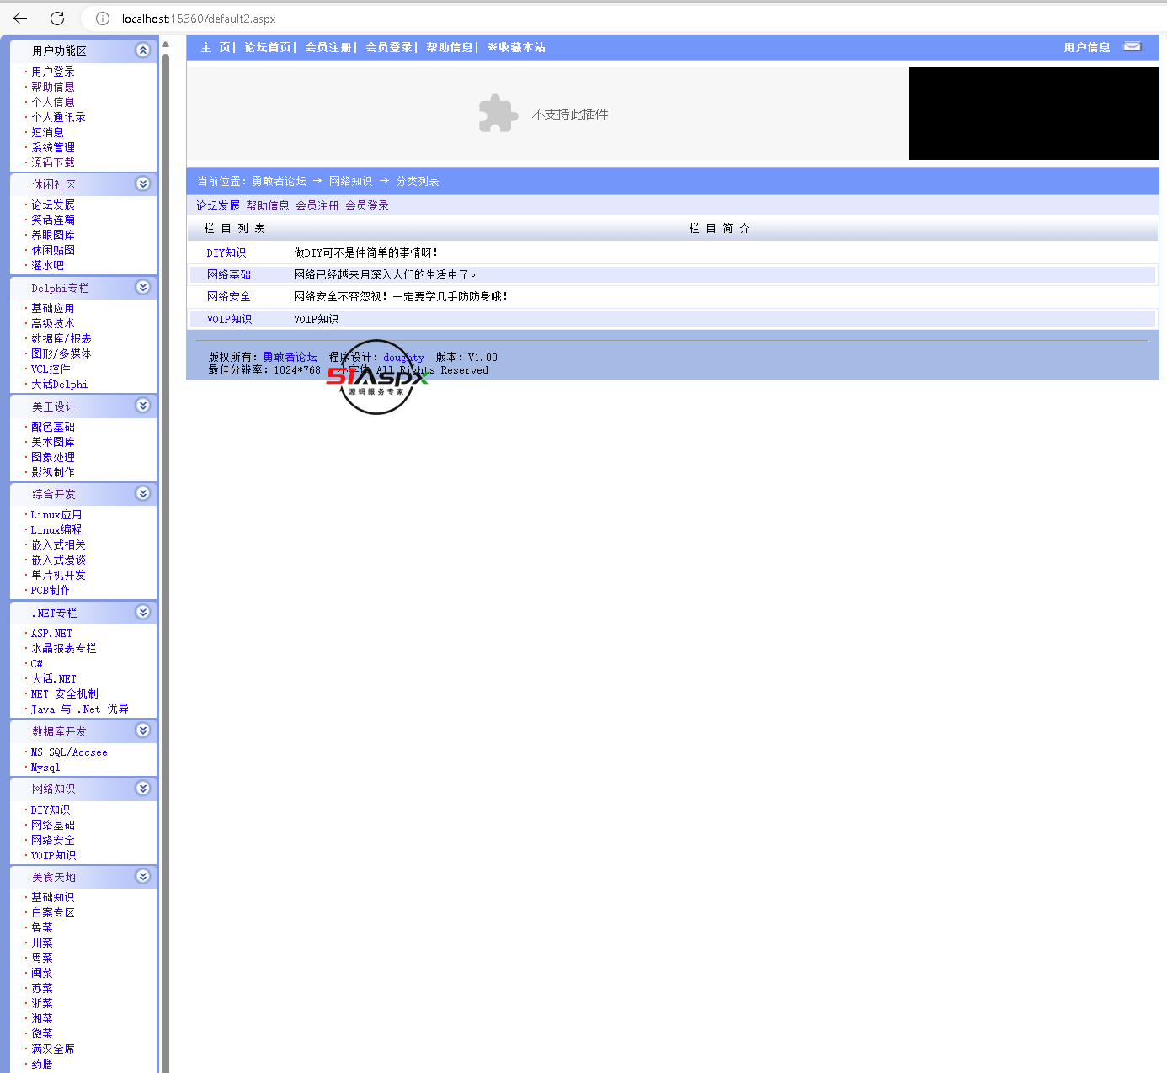Open the 网络安全 category in the table

coord(229,296)
